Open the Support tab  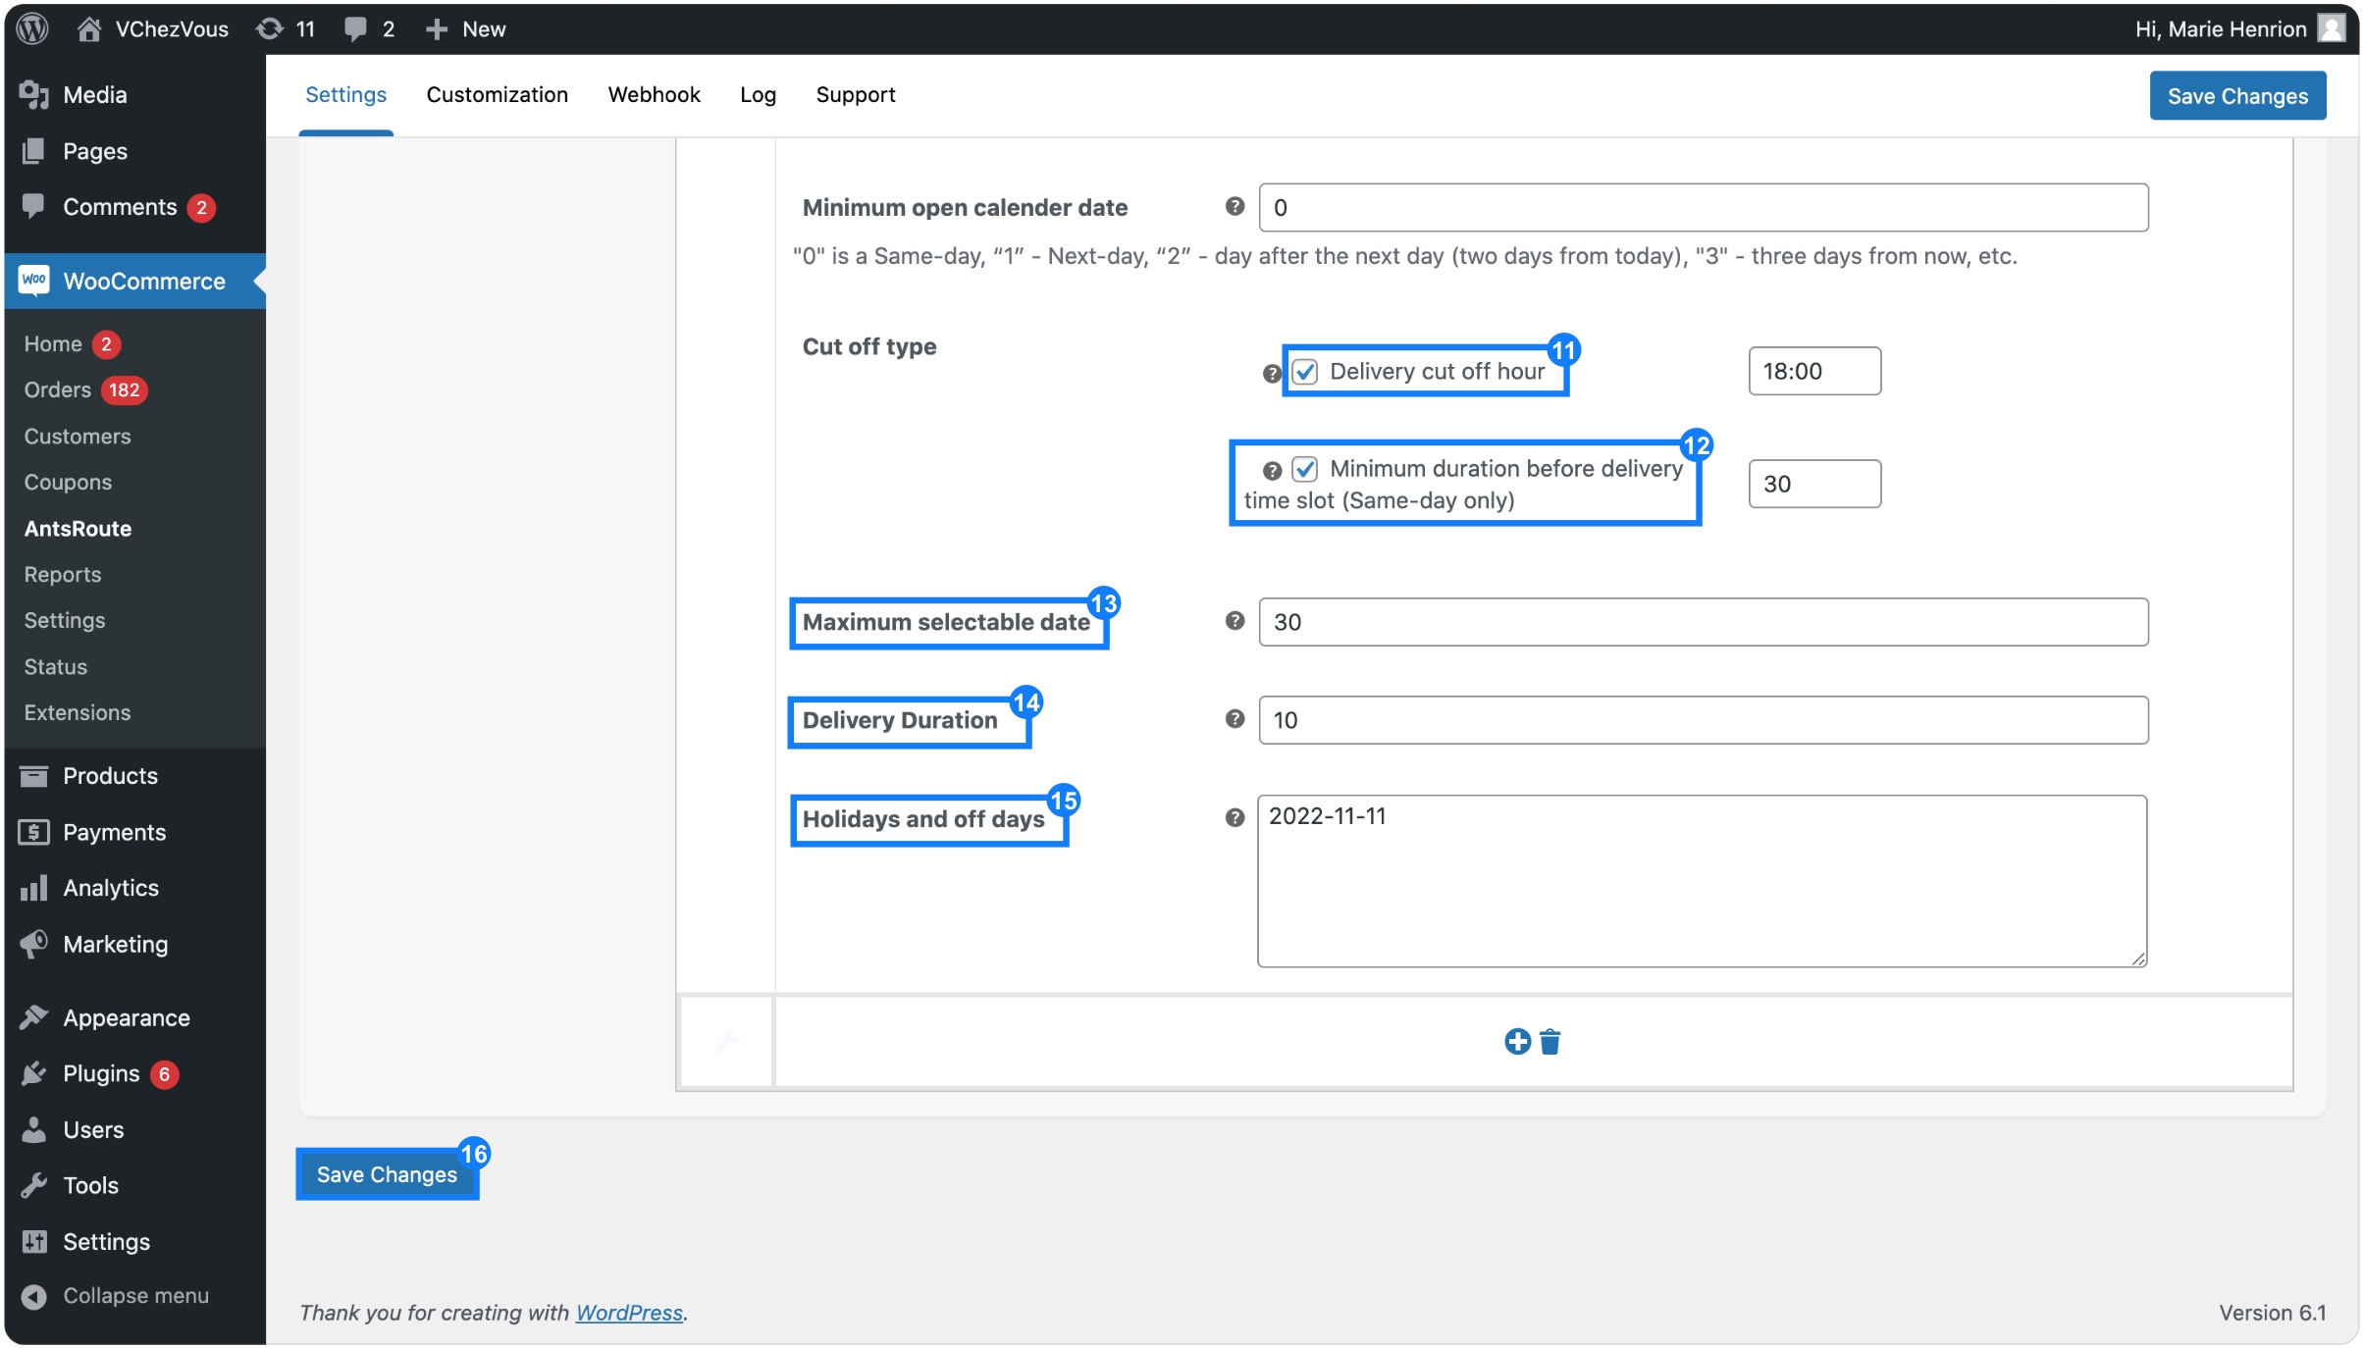point(856,94)
